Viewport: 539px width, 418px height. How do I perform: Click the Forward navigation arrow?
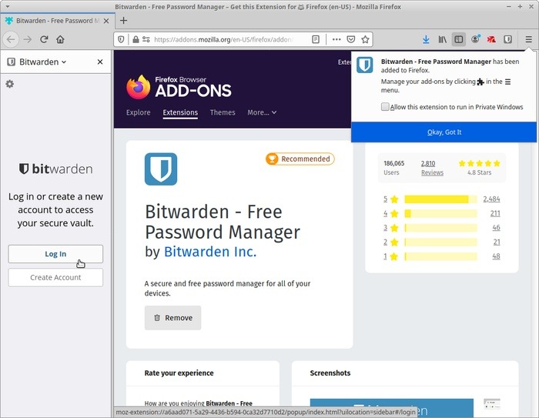27,39
